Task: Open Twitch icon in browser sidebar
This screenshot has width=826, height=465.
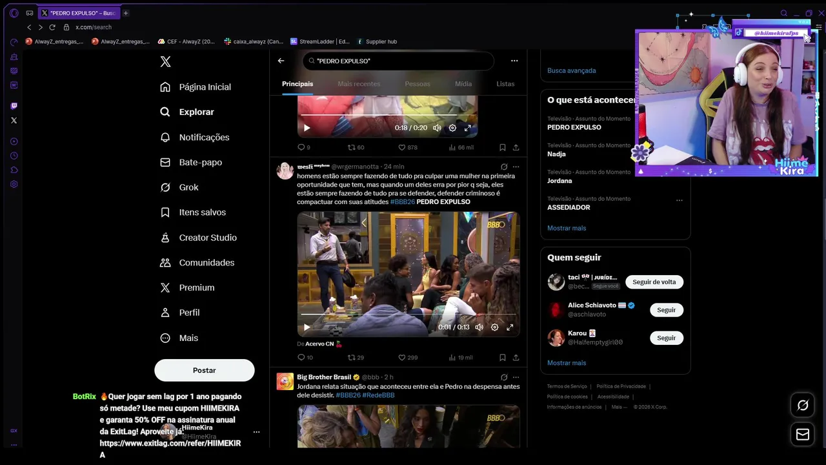Action: point(14,106)
